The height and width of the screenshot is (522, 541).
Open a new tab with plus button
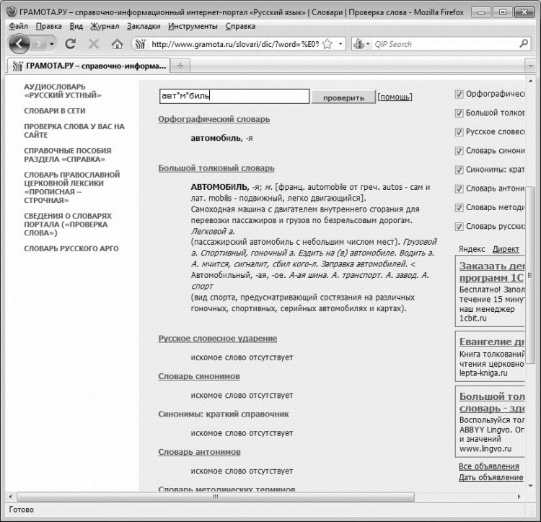[180, 66]
